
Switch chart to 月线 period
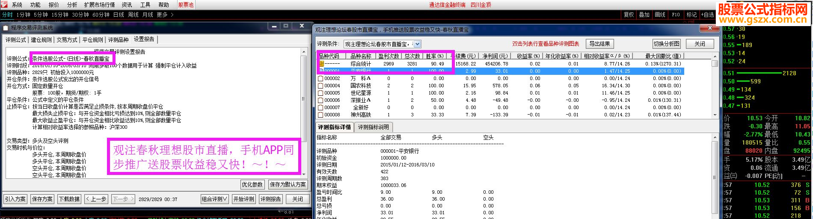[148, 15]
